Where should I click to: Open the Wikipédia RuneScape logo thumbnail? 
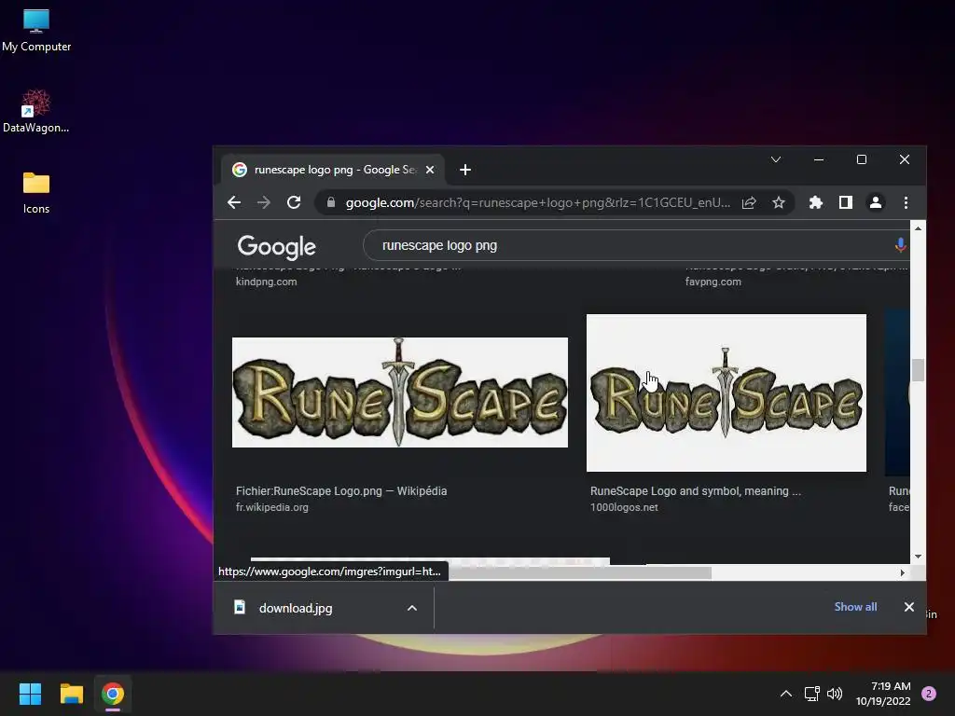[x=399, y=392]
